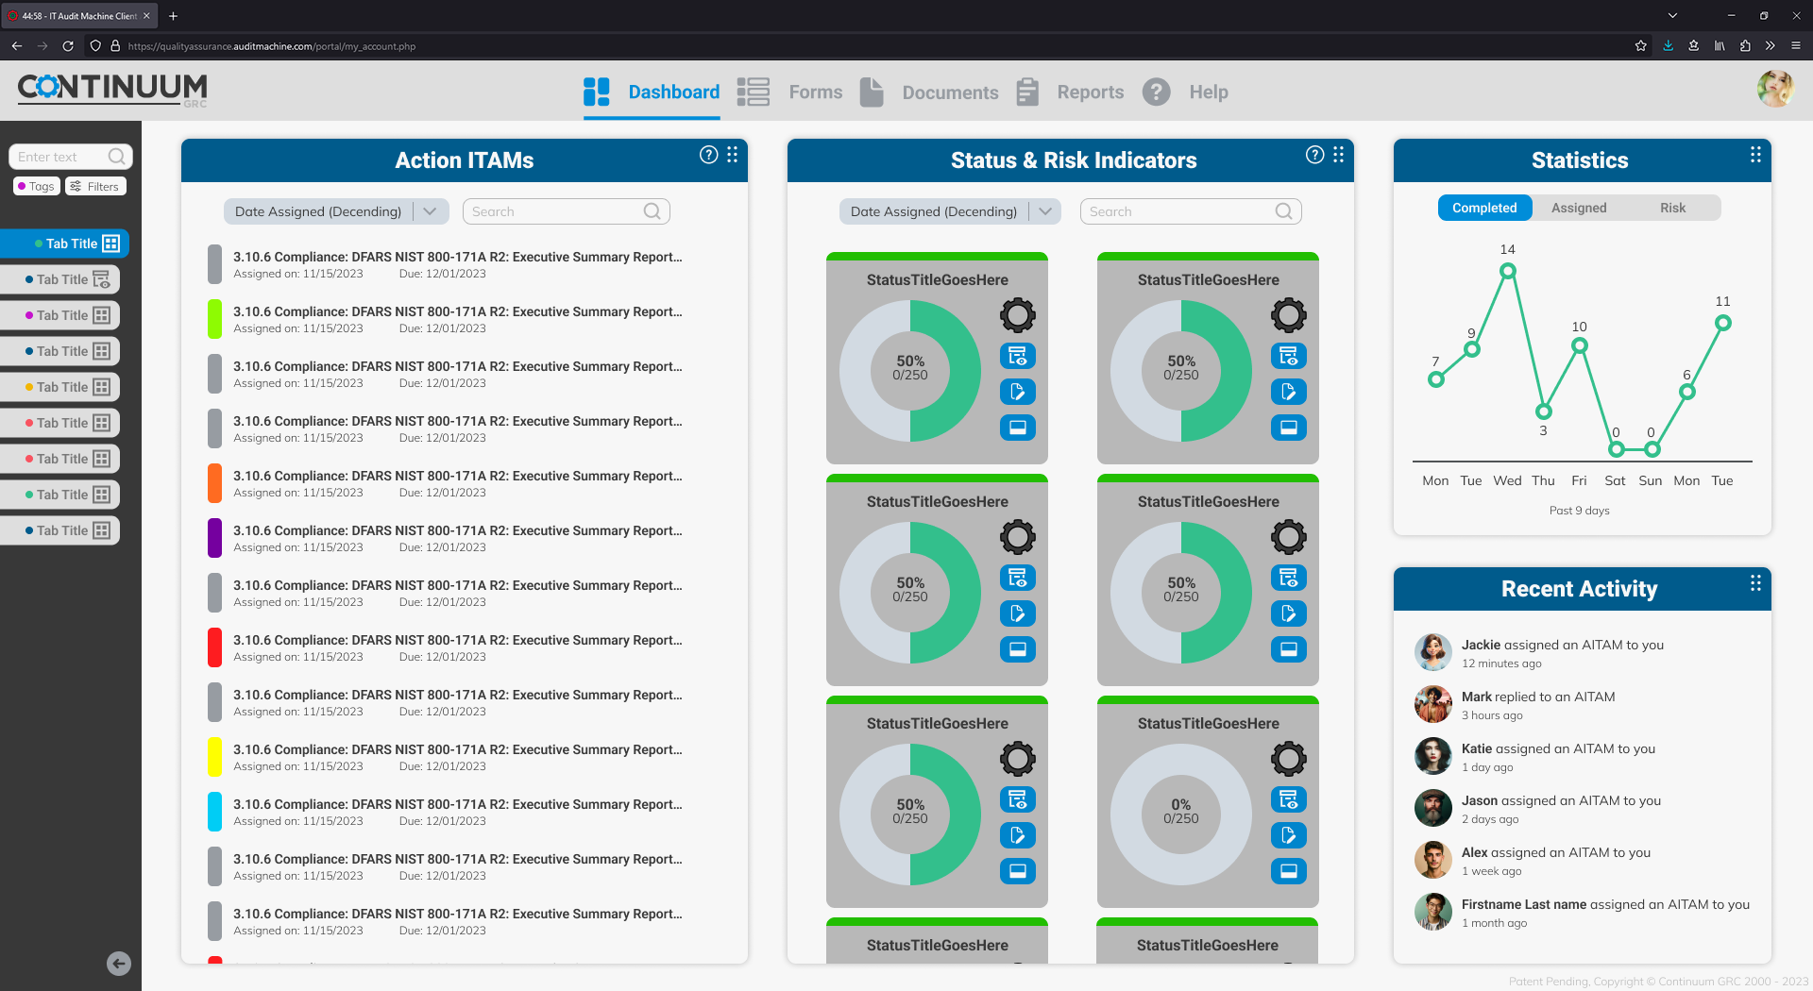Open the Filters options in sidebar

tap(95, 187)
